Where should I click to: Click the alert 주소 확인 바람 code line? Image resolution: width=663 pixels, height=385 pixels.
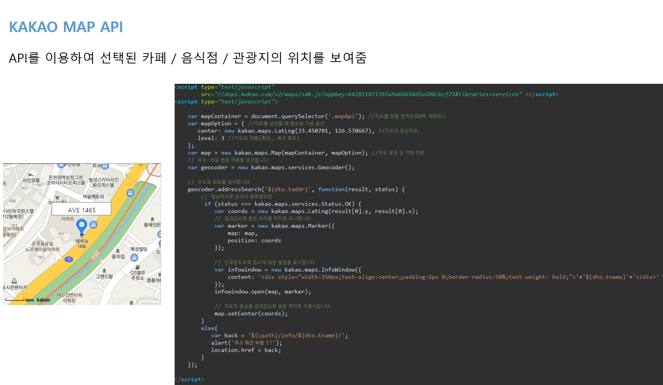point(246,342)
